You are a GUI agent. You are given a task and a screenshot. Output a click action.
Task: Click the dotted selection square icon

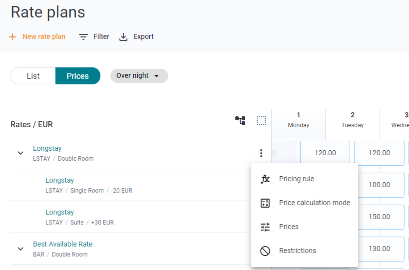pyautogui.click(x=261, y=121)
